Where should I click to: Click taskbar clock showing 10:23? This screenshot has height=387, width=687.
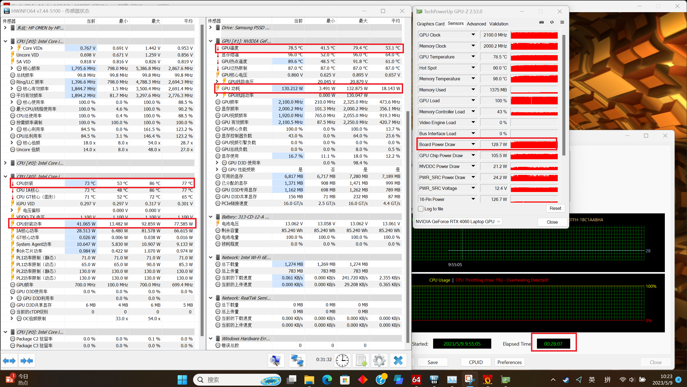click(662, 380)
